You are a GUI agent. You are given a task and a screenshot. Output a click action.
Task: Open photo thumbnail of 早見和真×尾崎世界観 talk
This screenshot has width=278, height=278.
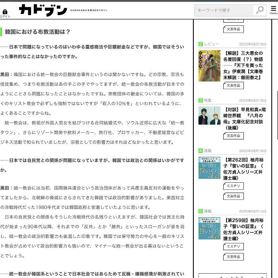click(x=209, y=116)
